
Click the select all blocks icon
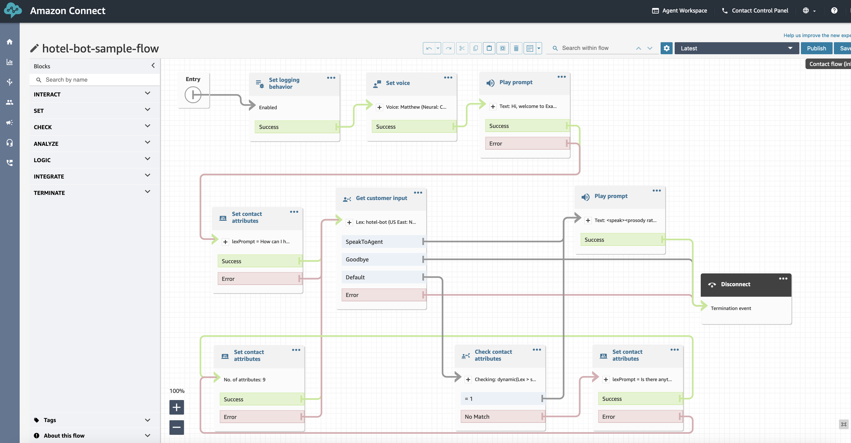pos(502,48)
